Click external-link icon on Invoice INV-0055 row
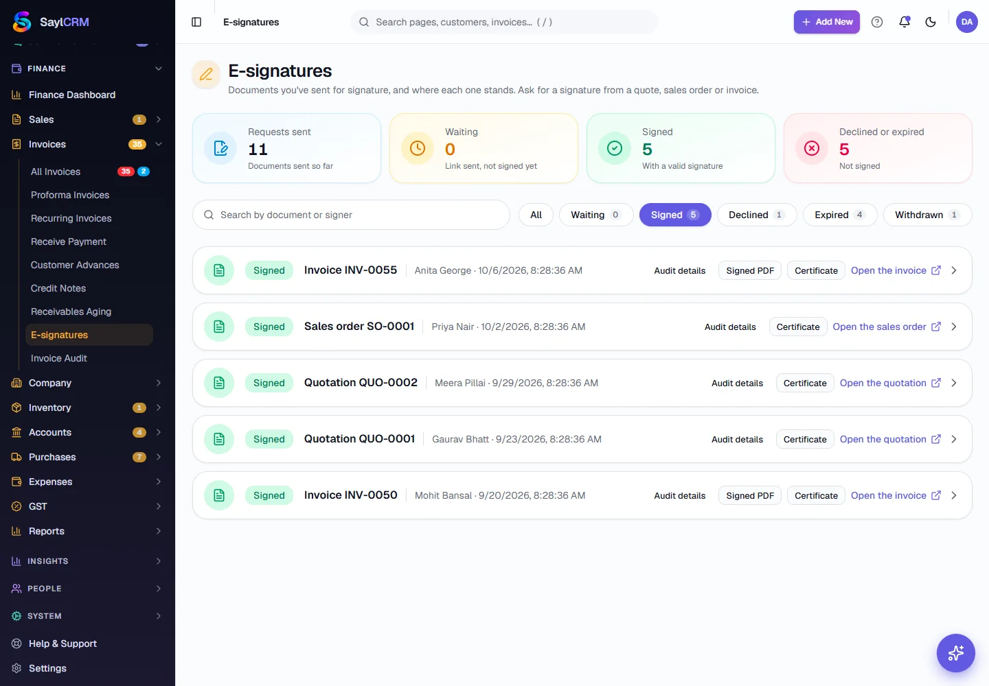Viewport: 989px width, 686px height. [936, 270]
